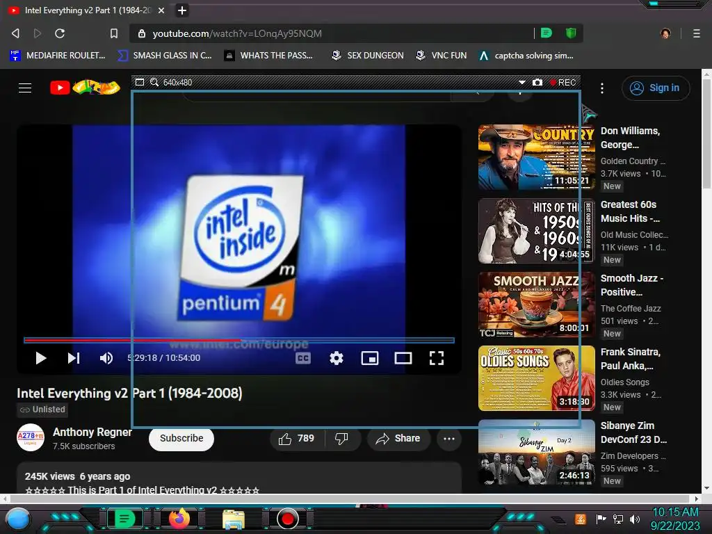712x534 pixels.
Task: Open the taskbar clock showing 10:15 AM
Action: (676, 519)
